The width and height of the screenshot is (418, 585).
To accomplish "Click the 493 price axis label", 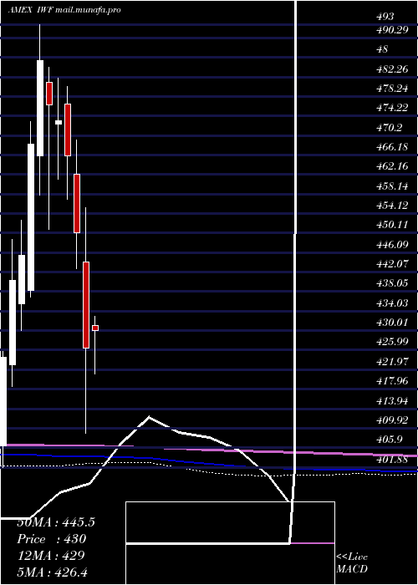I will (x=385, y=17).
